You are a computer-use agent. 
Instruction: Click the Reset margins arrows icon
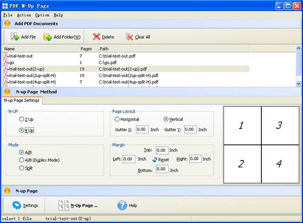[154, 160]
